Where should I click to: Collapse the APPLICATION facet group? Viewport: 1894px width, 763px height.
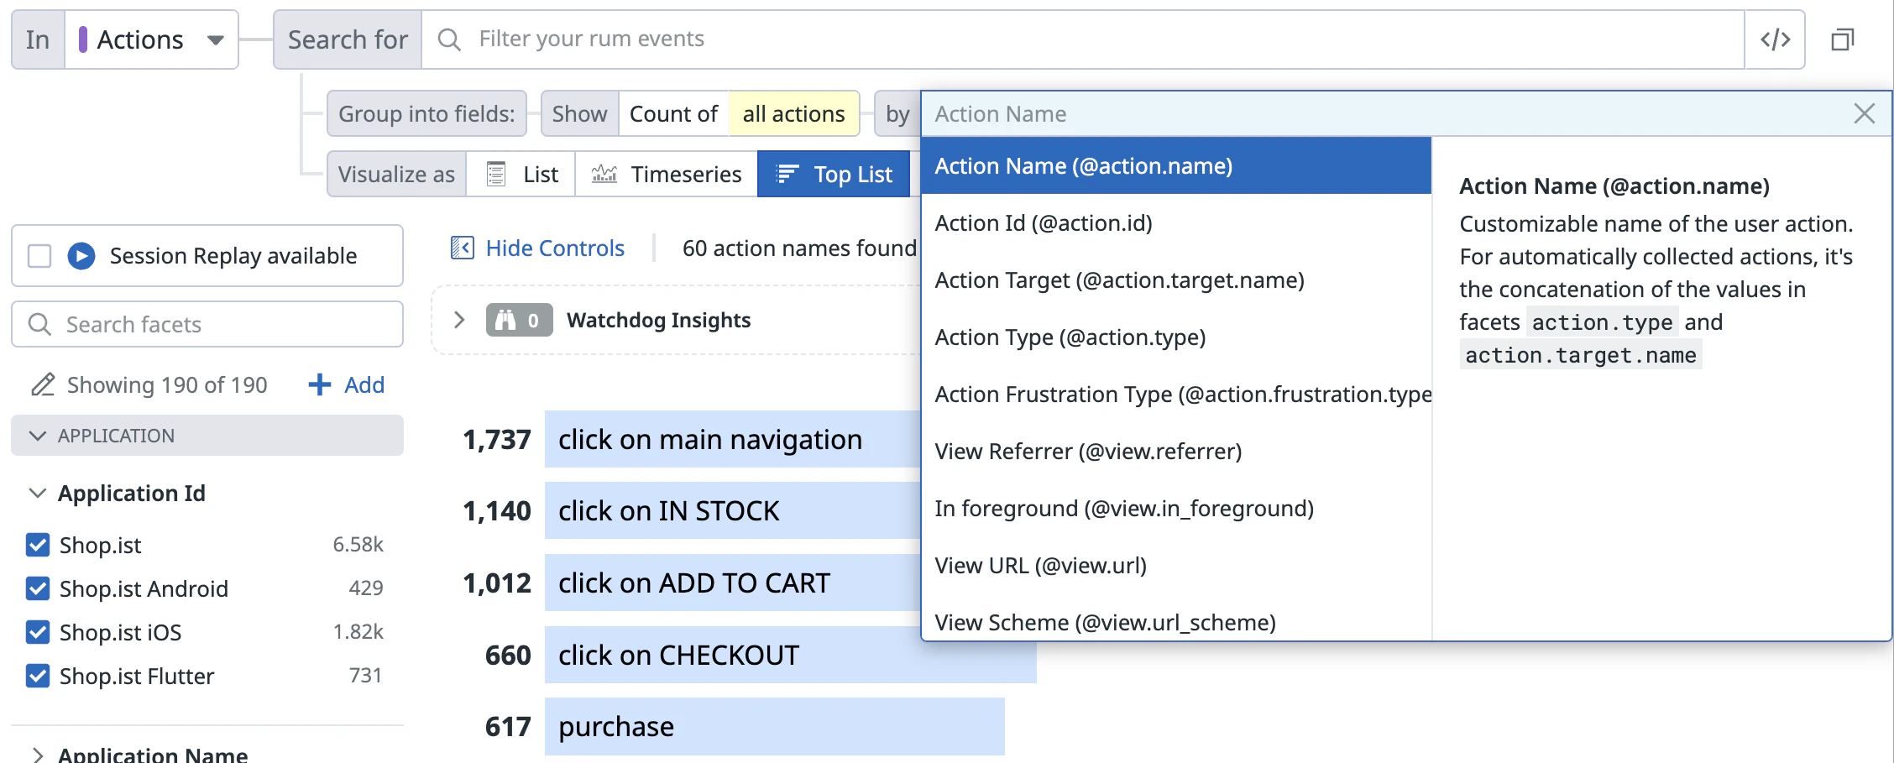[x=38, y=436]
